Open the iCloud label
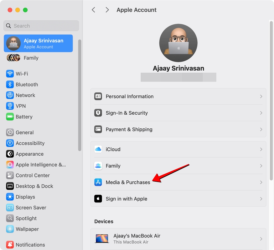This screenshot has width=274, height=250. click(x=113, y=149)
